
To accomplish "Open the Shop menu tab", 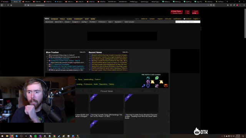I will point(87,19).
